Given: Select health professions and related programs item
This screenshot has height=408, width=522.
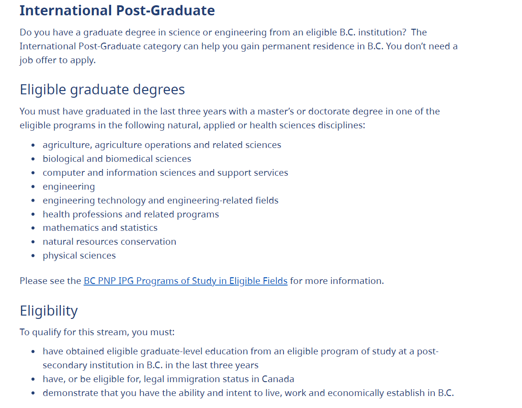Looking at the screenshot, I should (x=131, y=215).
